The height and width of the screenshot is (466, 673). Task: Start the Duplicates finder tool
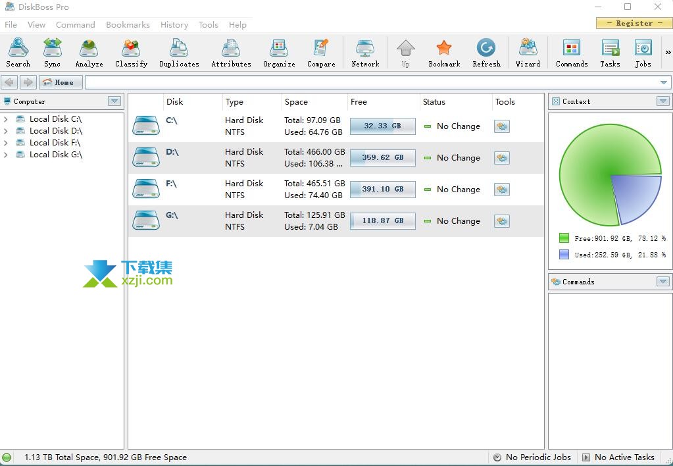tap(179, 53)
